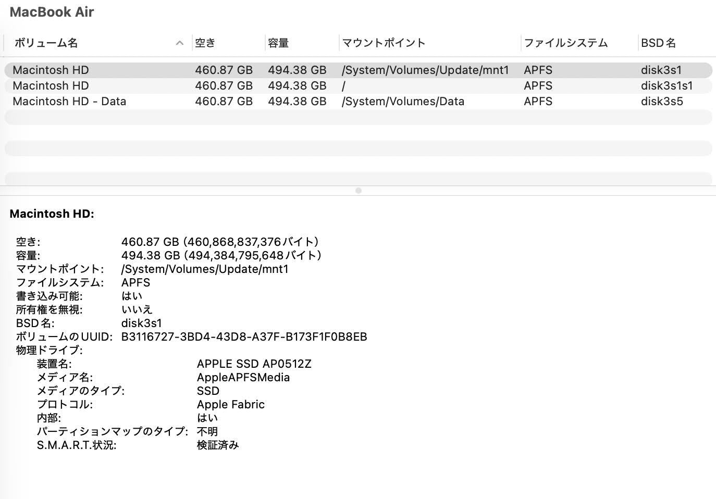Sort by マウントポイント column header
This screenshot has height=499, width=716.
click(x=430, y=43)
